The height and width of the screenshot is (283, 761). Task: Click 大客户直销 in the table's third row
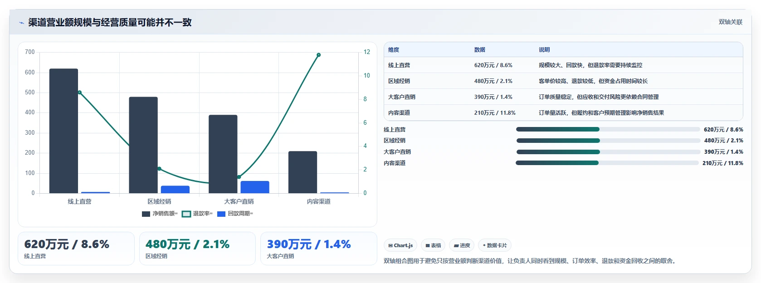coord(402,97)
